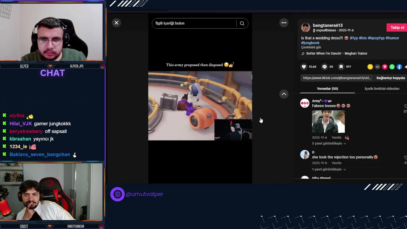Open the #kpopfyp hashtag
Screen dimensions: 407x229
tap(376, 38)
